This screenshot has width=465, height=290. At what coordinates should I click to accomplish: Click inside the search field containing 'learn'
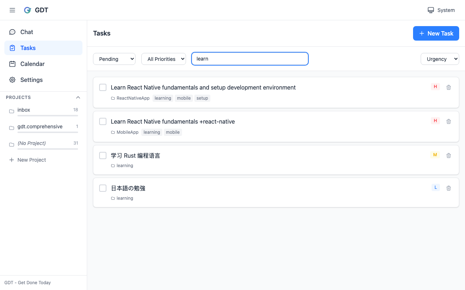(x=250, y=59)
